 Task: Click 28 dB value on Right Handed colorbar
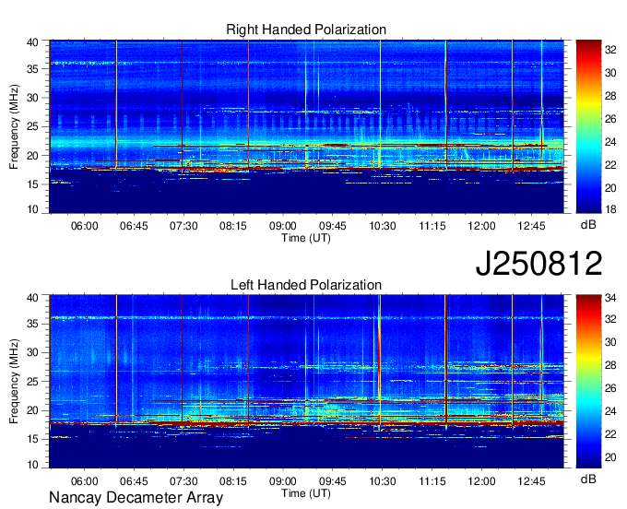click(610, 96)
